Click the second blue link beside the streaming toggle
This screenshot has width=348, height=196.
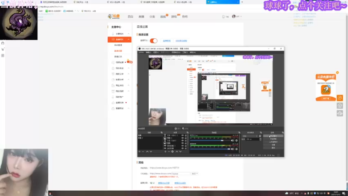coord(181,41)
